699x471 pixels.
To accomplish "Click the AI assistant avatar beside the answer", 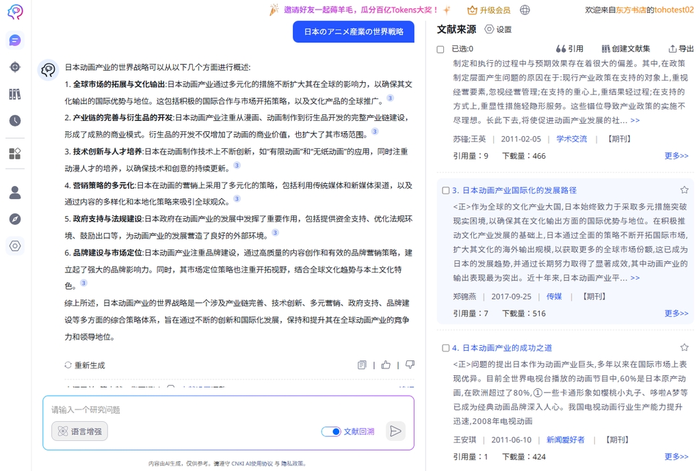I will point(48,70).
